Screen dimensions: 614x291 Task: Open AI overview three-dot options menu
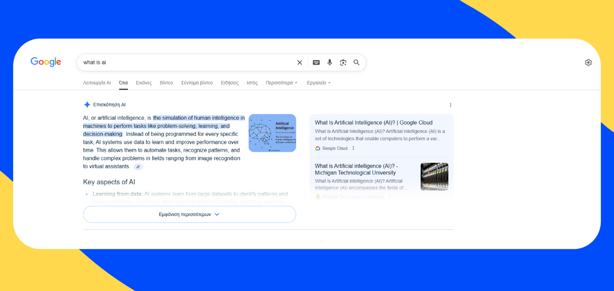click(450, 105)
